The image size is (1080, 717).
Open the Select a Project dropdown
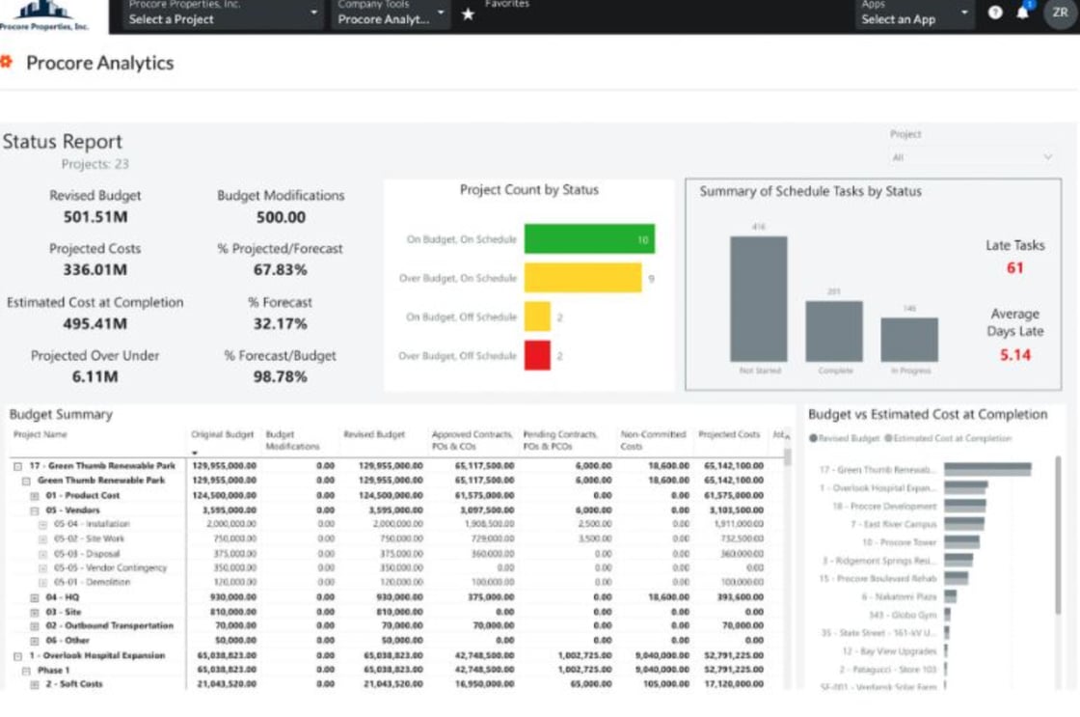(223, 14)
